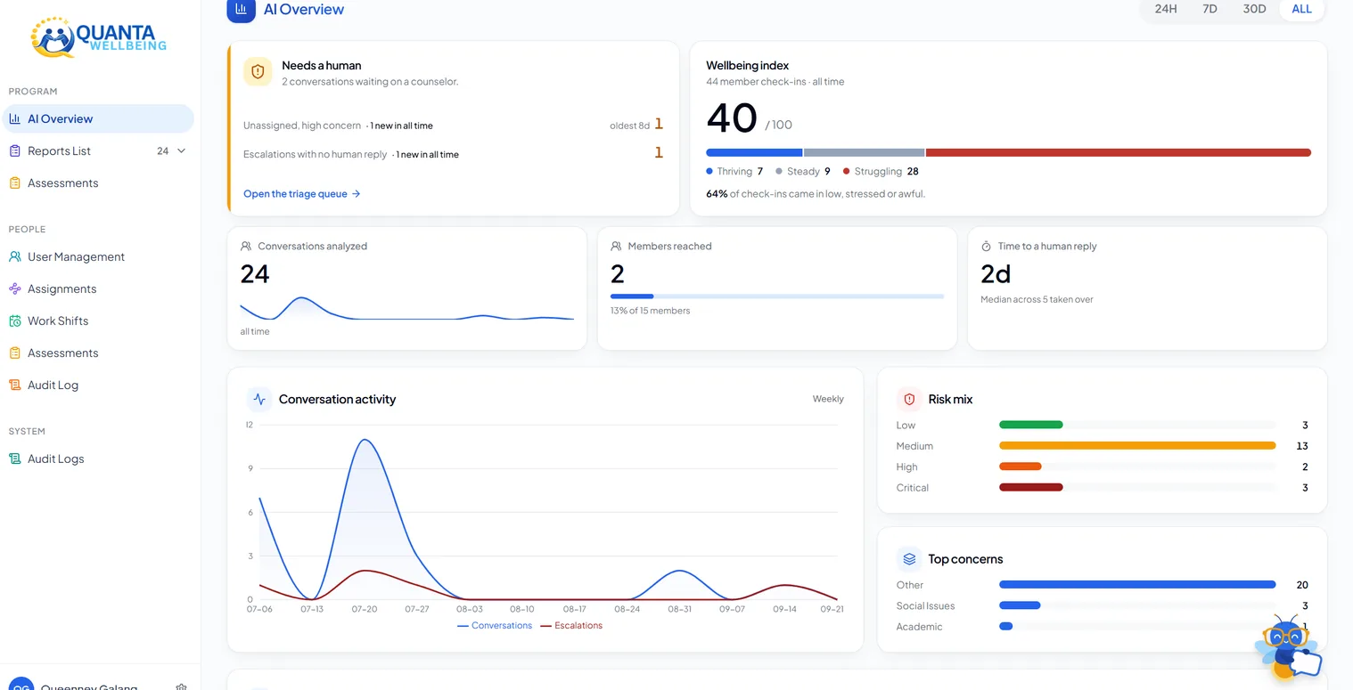Viewport: 1353px width, 690px height.
Task: Click the Members reached progress bar
Action: (x=777, y=296)
